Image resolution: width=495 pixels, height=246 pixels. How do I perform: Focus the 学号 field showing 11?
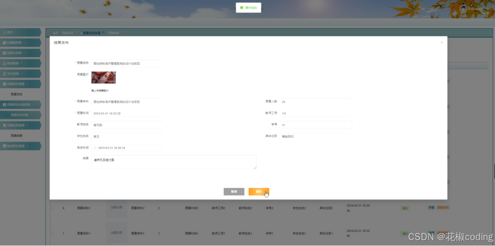pyautogui.click(x=316, y=125)
